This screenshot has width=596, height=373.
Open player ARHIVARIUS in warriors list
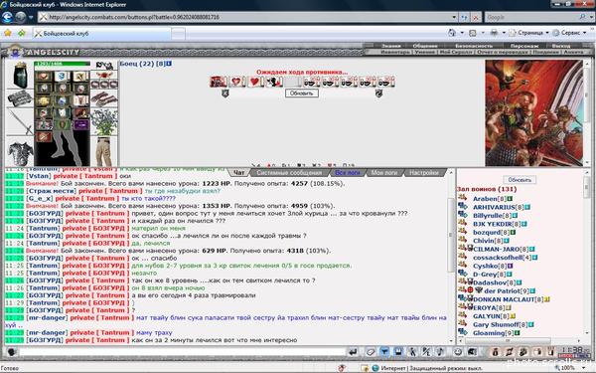pos(494,207)
